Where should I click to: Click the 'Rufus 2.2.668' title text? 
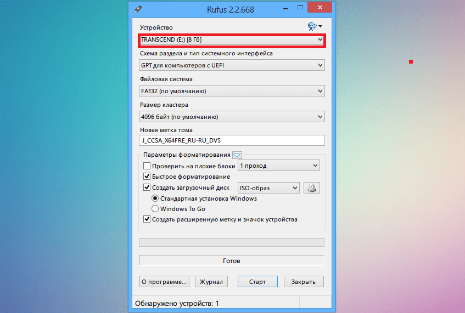231,10
